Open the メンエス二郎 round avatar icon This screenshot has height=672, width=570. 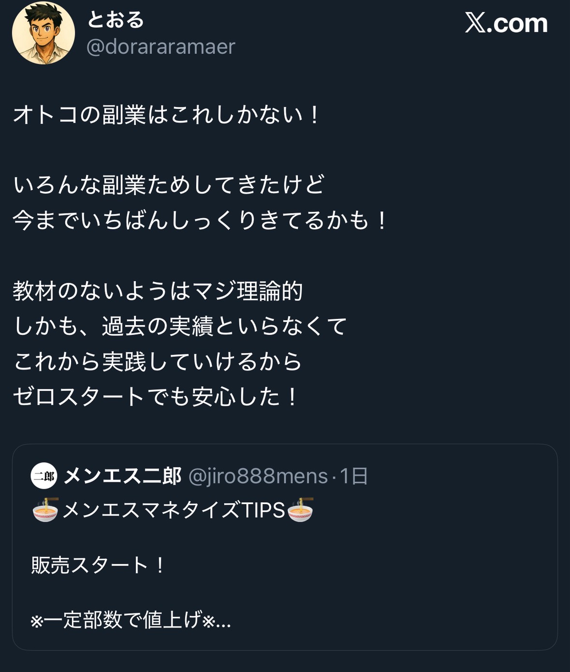pos(44,476)
